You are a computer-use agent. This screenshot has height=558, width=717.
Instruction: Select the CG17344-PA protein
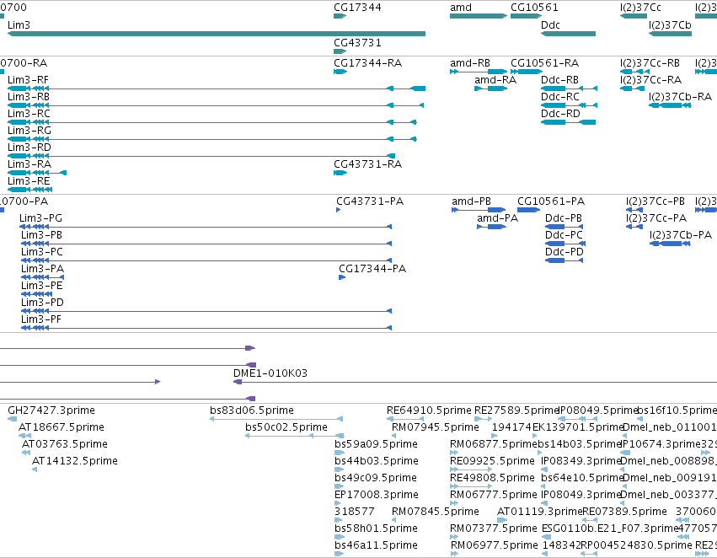pos(342,277)
